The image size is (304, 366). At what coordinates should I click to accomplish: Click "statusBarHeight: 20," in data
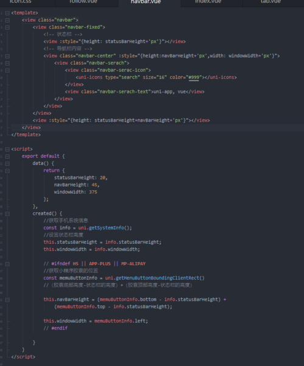81,178
